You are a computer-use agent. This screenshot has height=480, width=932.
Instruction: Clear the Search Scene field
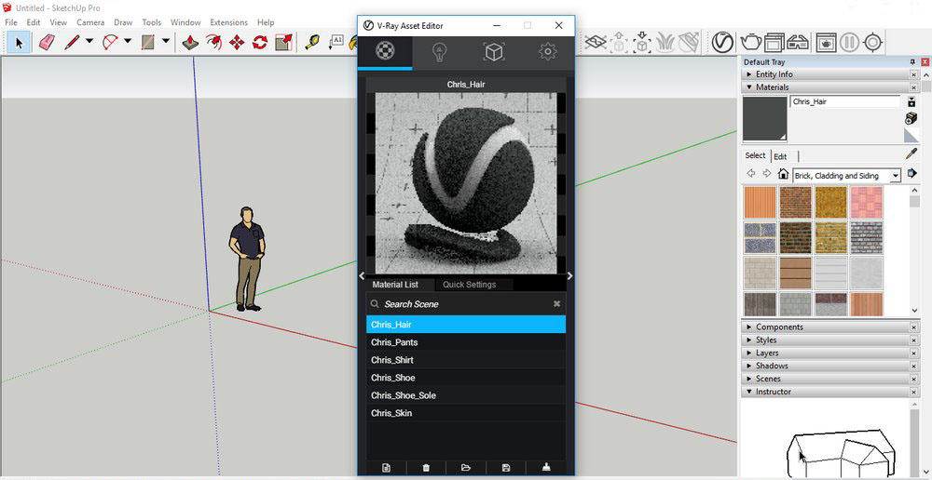(x=556, y=304)
